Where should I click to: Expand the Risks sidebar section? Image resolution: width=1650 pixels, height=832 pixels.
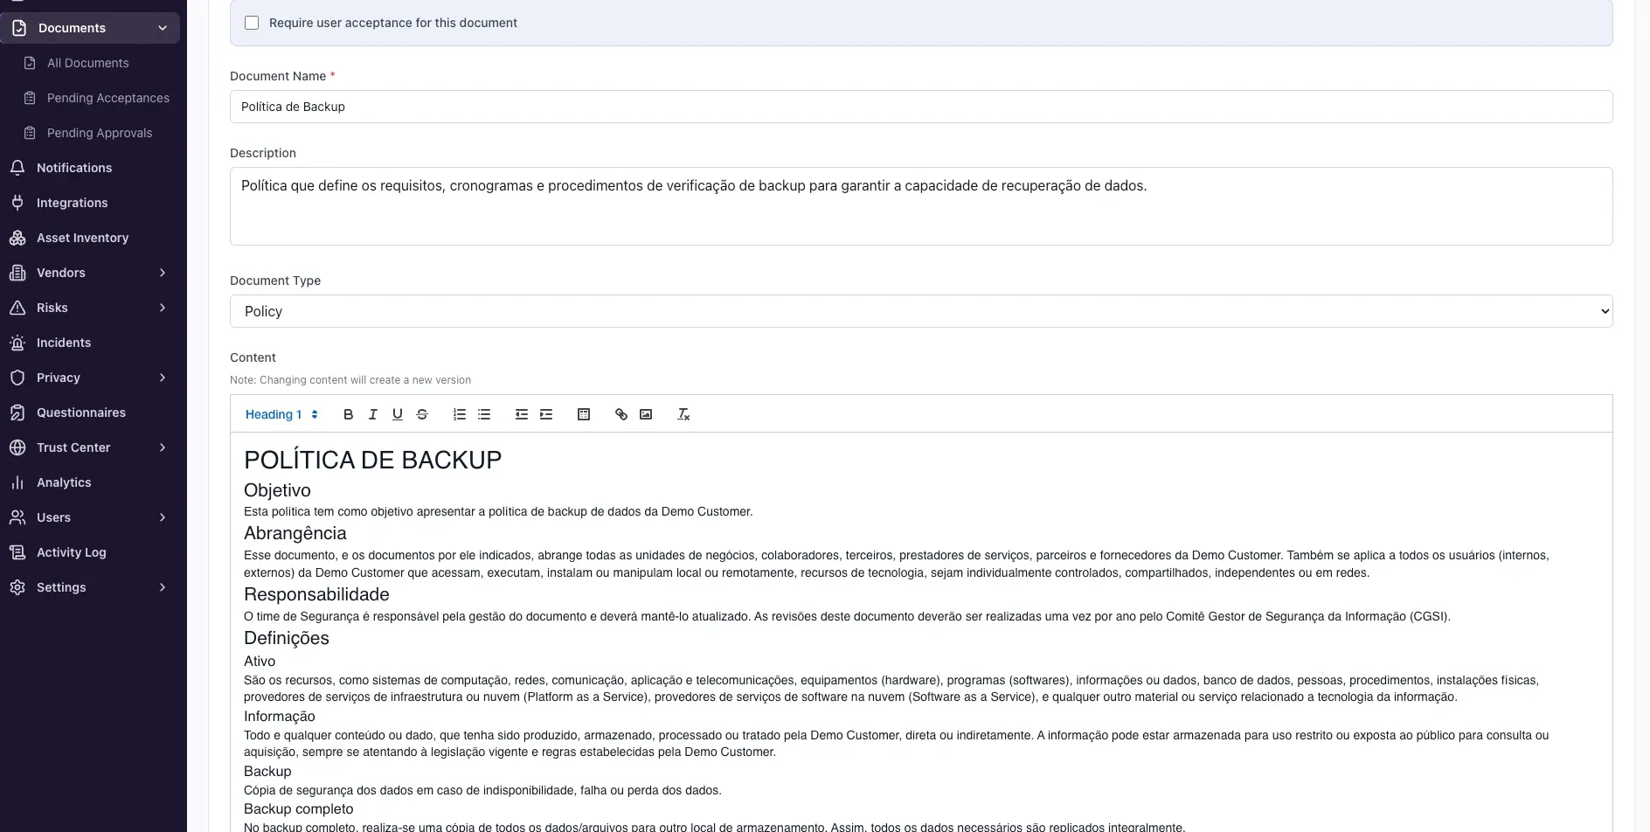[x=162, y=308]
